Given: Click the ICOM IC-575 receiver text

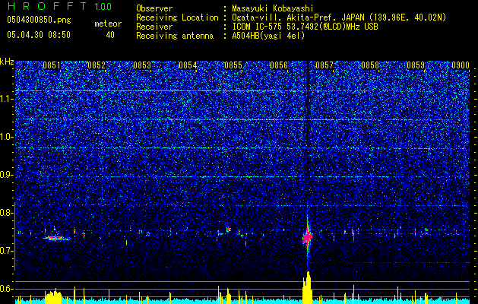Looking at the screenshot, I should (305, 27).
